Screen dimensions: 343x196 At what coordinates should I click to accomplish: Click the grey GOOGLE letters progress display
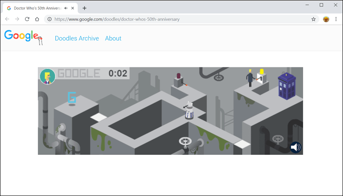pyautogui.click(x=79, y=73)
